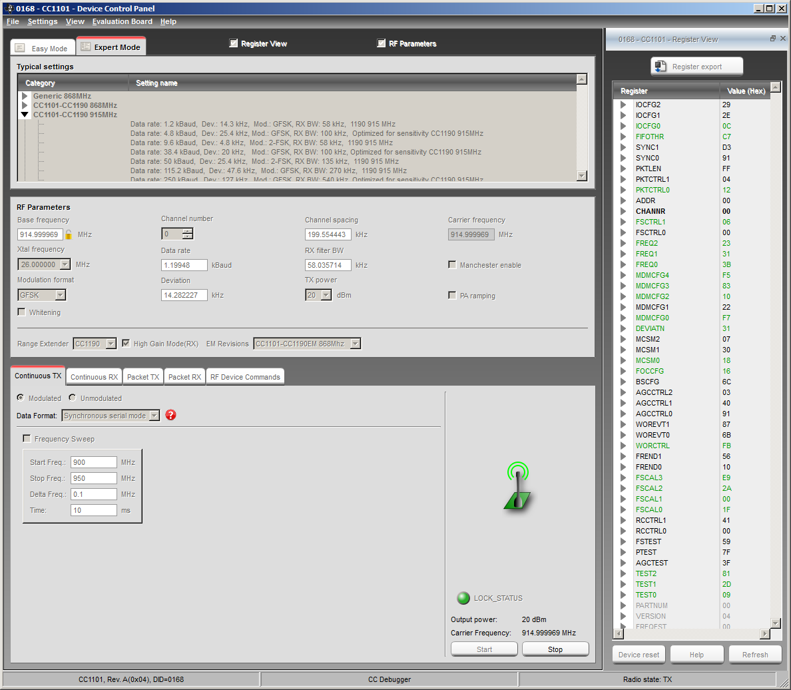The image size is (791, 690).
Task: Expand the TEST2 register row
Action: pyautogui.click(x=623, y=573)
